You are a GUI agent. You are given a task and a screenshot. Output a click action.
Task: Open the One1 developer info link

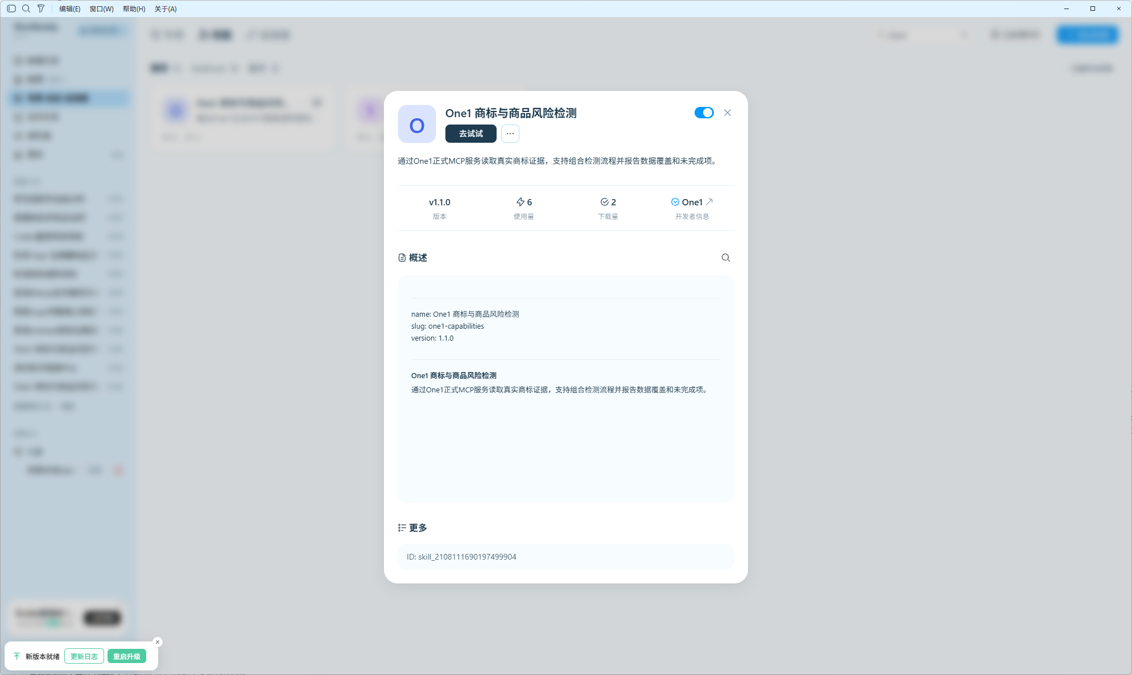[x=692, y=202]
